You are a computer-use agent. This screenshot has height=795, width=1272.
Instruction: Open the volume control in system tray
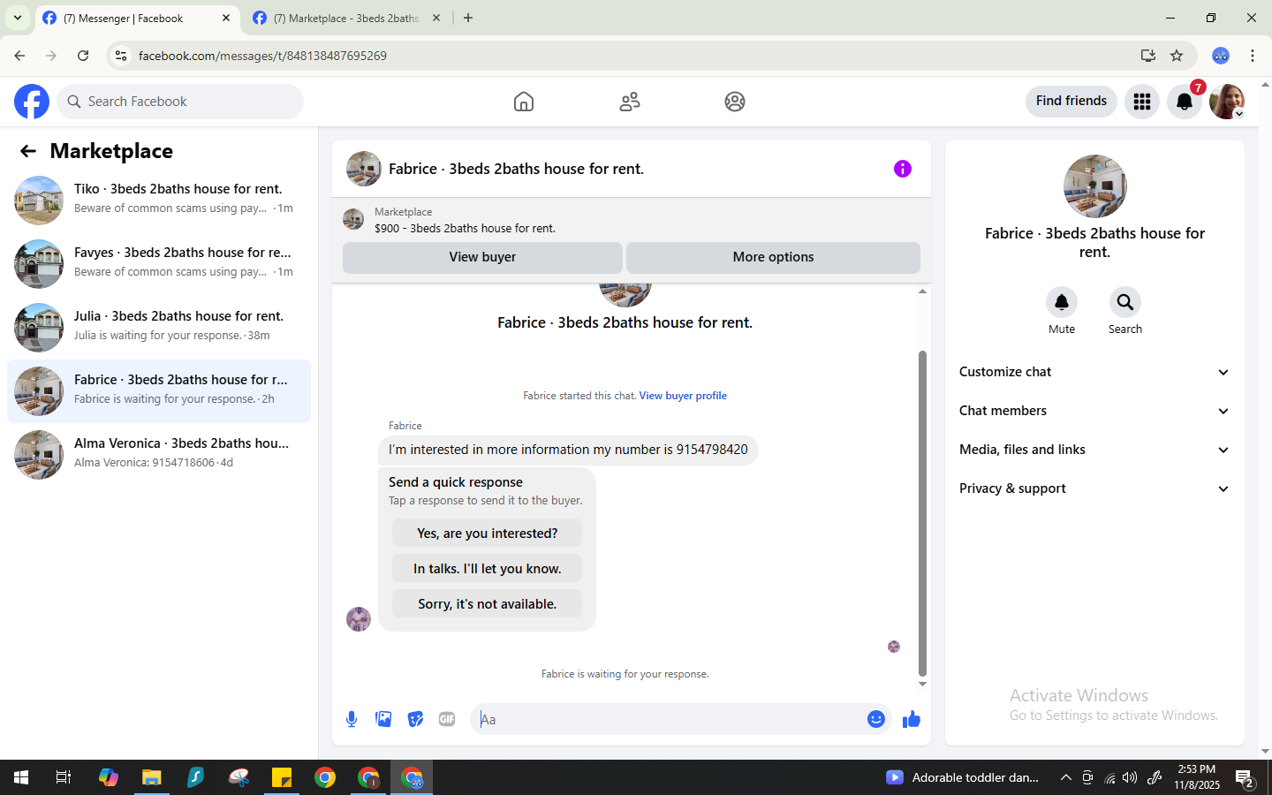pyautogui.click(x=1130, y=777)
